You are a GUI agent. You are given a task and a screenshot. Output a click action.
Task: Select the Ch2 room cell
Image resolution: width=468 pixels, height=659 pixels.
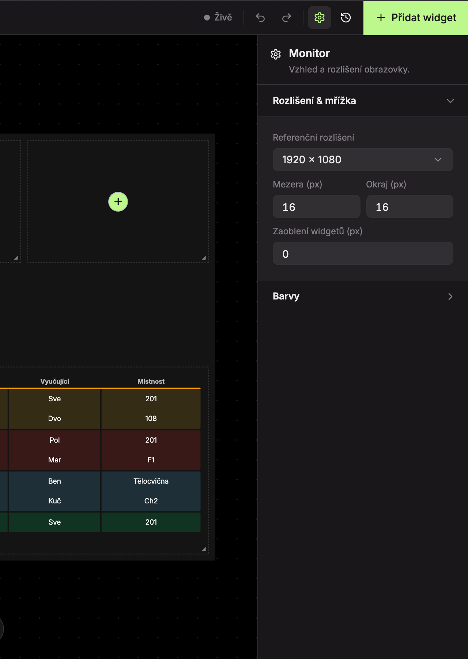coord(151,501)
